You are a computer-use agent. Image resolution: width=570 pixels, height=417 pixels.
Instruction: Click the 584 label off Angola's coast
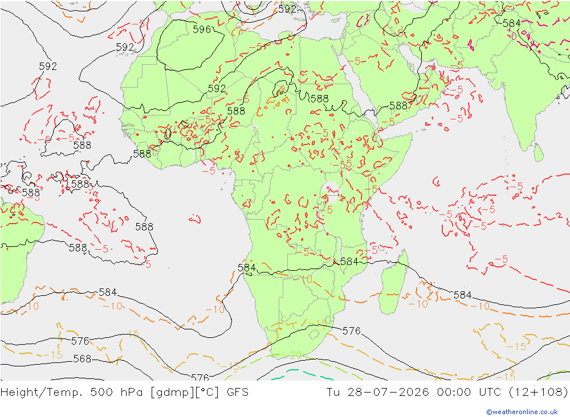tap(247, 268)
